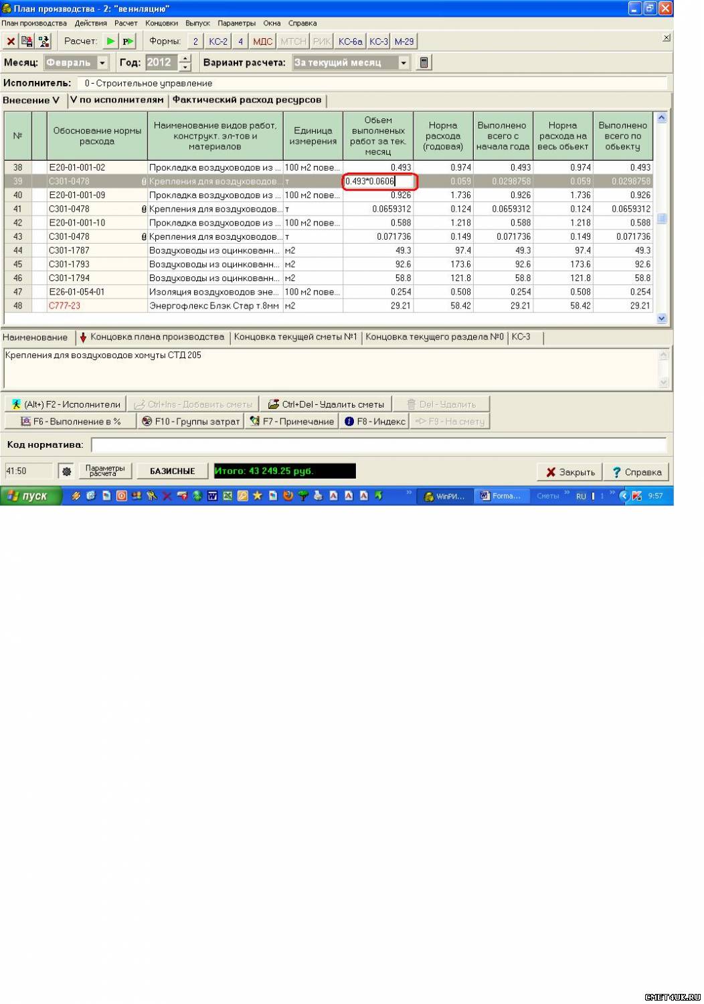Click the F7 - Примечание button
This screenshot has width=704, height=1004.
click(292, 422)
